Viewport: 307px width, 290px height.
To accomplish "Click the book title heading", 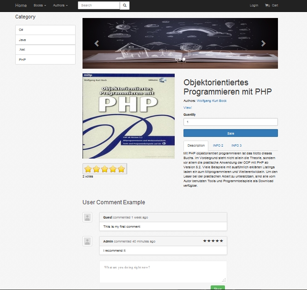I will [x=228, y=87].
